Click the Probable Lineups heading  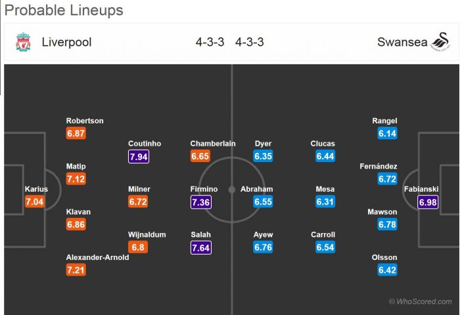(x=64, y=10)
